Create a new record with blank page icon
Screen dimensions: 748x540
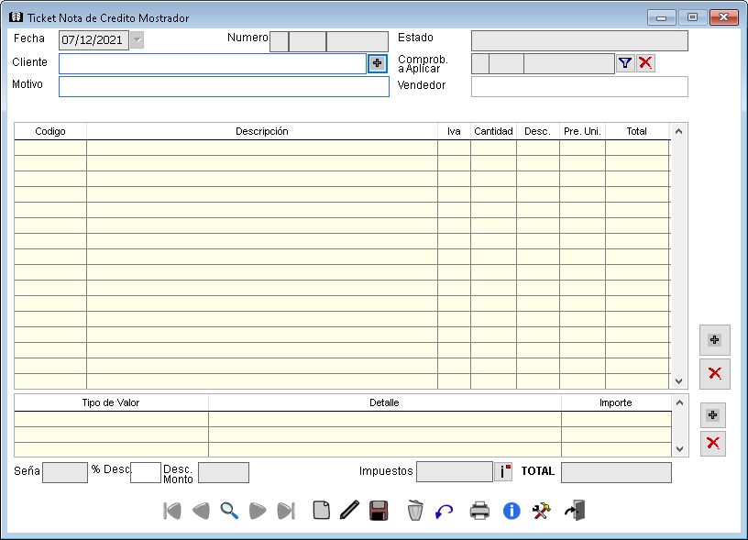pos(321,511)
